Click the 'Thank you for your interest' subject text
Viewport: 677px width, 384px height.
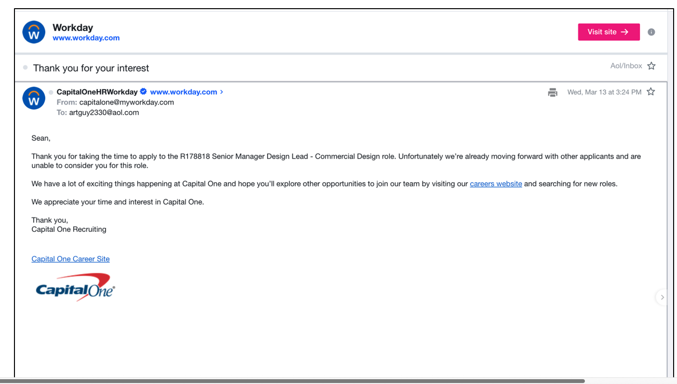point(91,68)
